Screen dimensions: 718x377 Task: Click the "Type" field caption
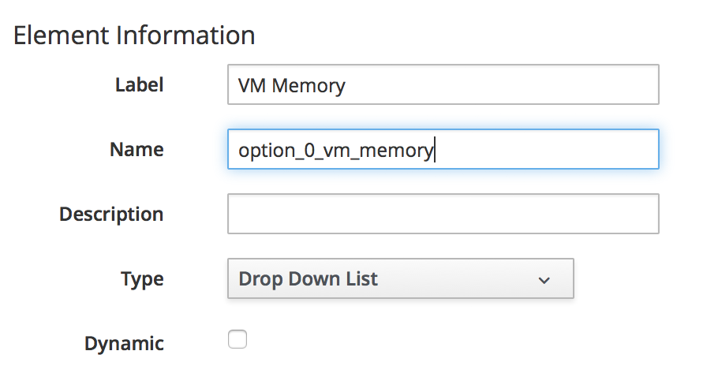coord(142,278)
